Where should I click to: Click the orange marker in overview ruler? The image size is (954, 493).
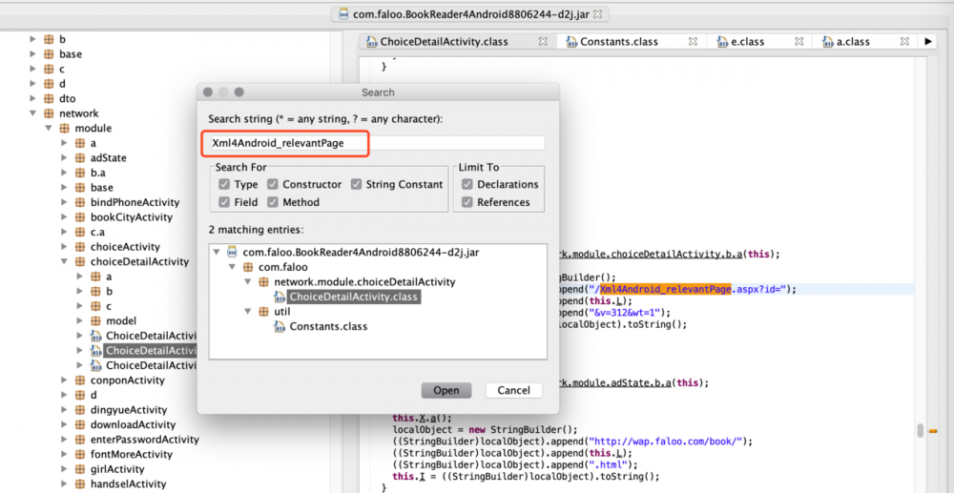[x=933, y=431]
